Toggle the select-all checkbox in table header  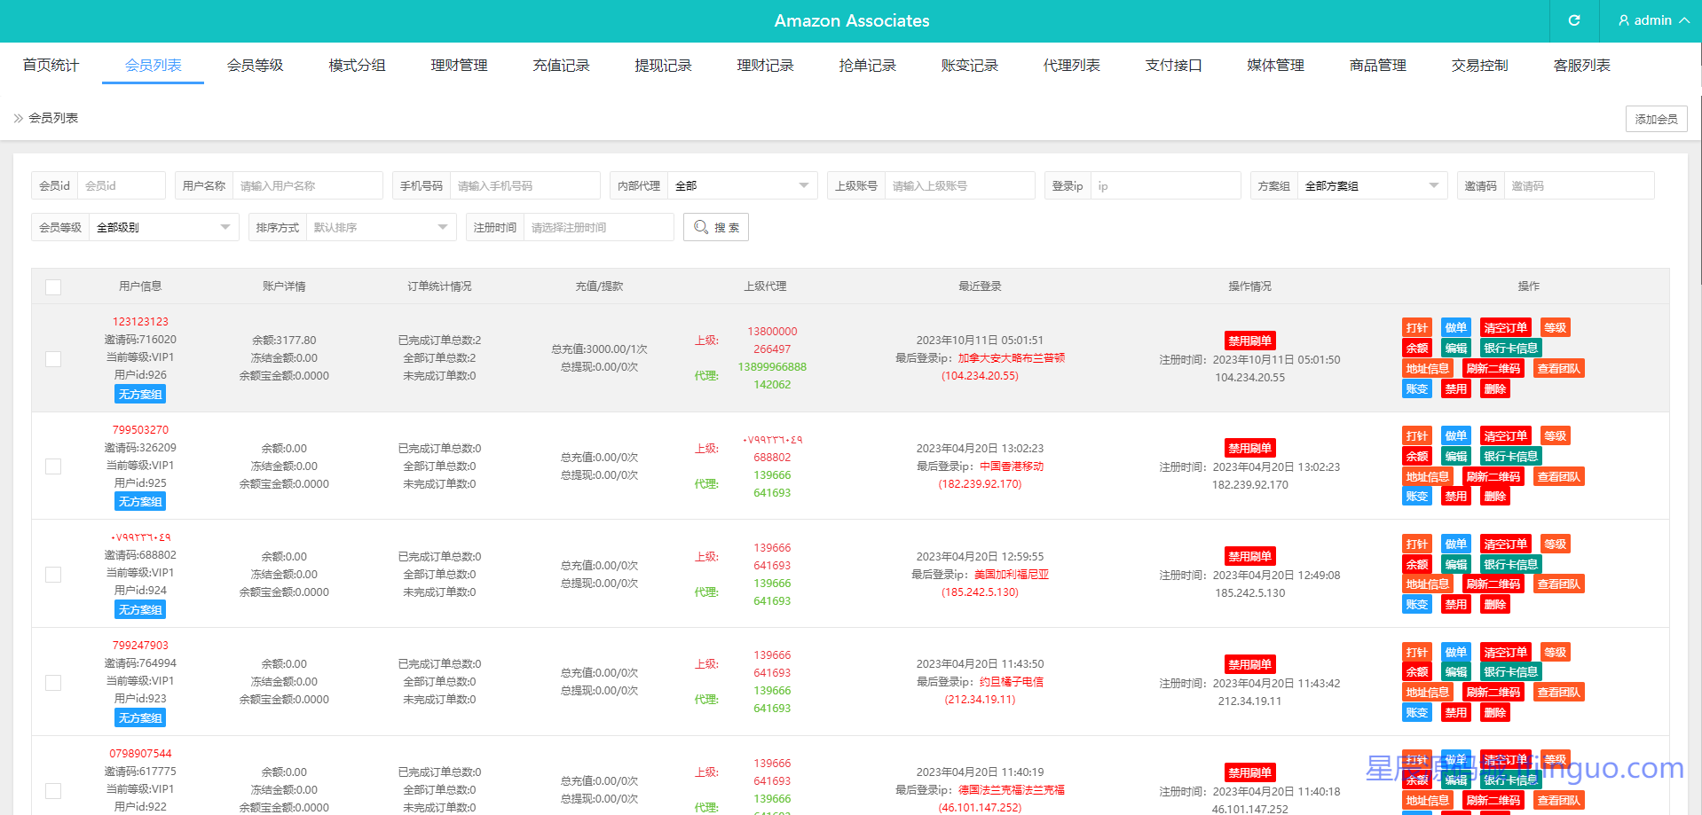coord(53,287)
